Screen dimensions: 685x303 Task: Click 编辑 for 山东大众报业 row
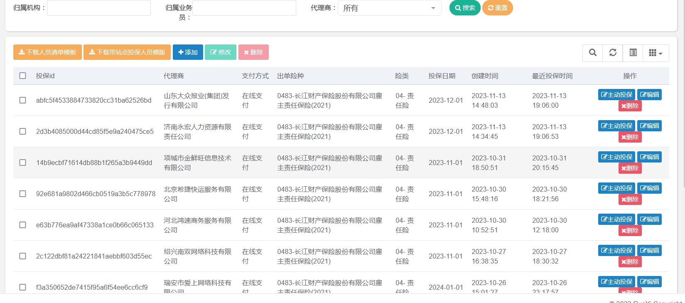649,95
